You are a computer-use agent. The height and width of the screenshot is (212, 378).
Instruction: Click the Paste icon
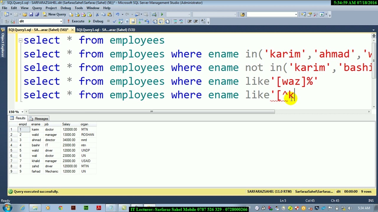[110, 14]
